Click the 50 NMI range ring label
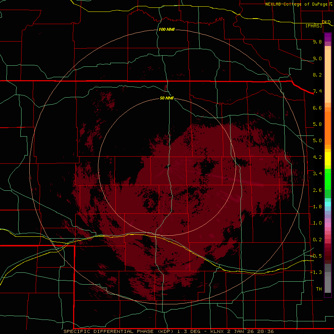 click(x=167, y=98)
